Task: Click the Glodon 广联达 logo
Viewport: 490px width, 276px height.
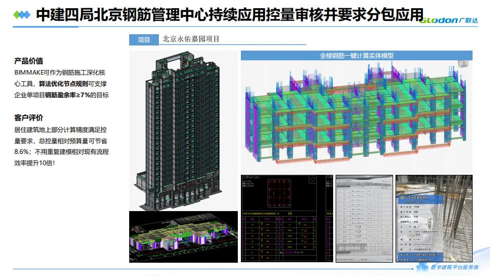Action: coord(448,20)
